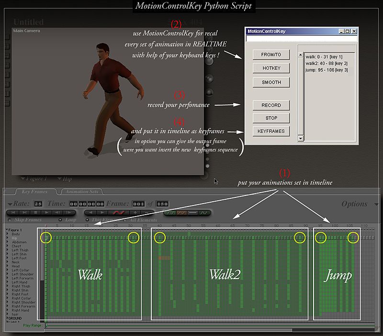Click the total frames field showing 150
Screen dimensions: 383x336
[162, 204]
